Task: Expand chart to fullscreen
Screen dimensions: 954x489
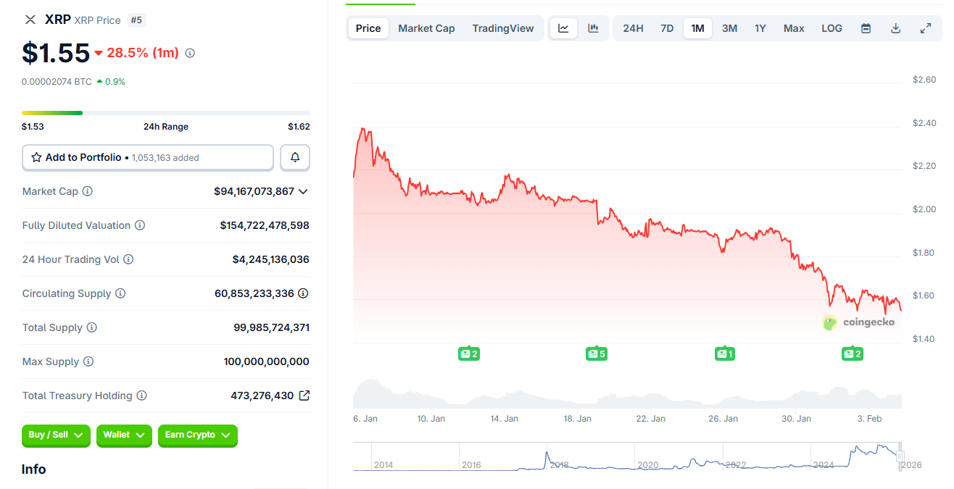Action: 925,28
